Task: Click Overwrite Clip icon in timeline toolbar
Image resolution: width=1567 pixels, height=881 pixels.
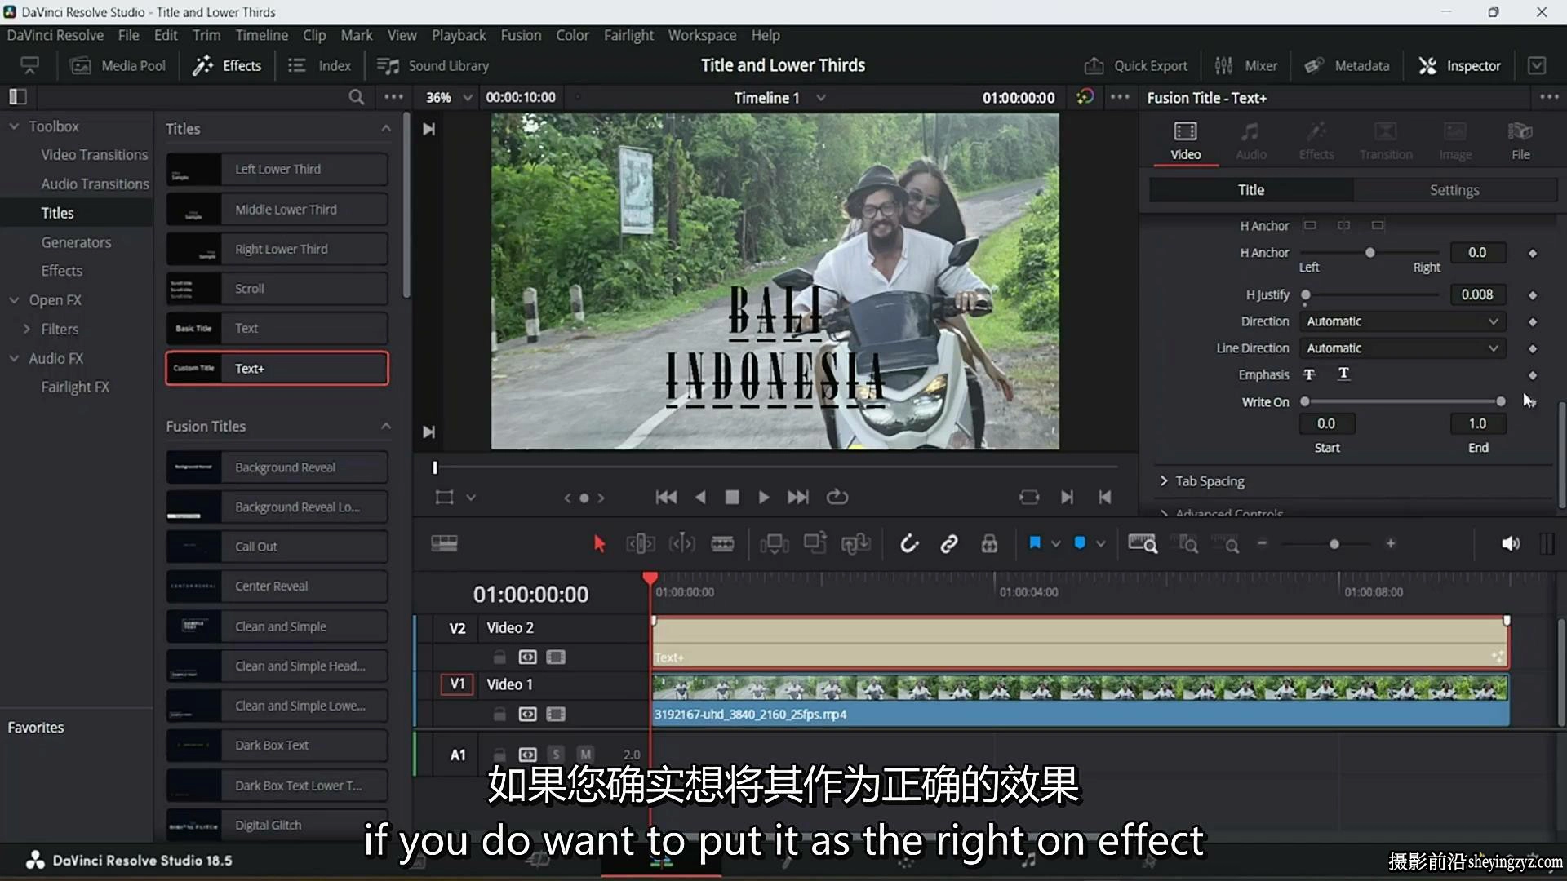Action: [815, 543]
